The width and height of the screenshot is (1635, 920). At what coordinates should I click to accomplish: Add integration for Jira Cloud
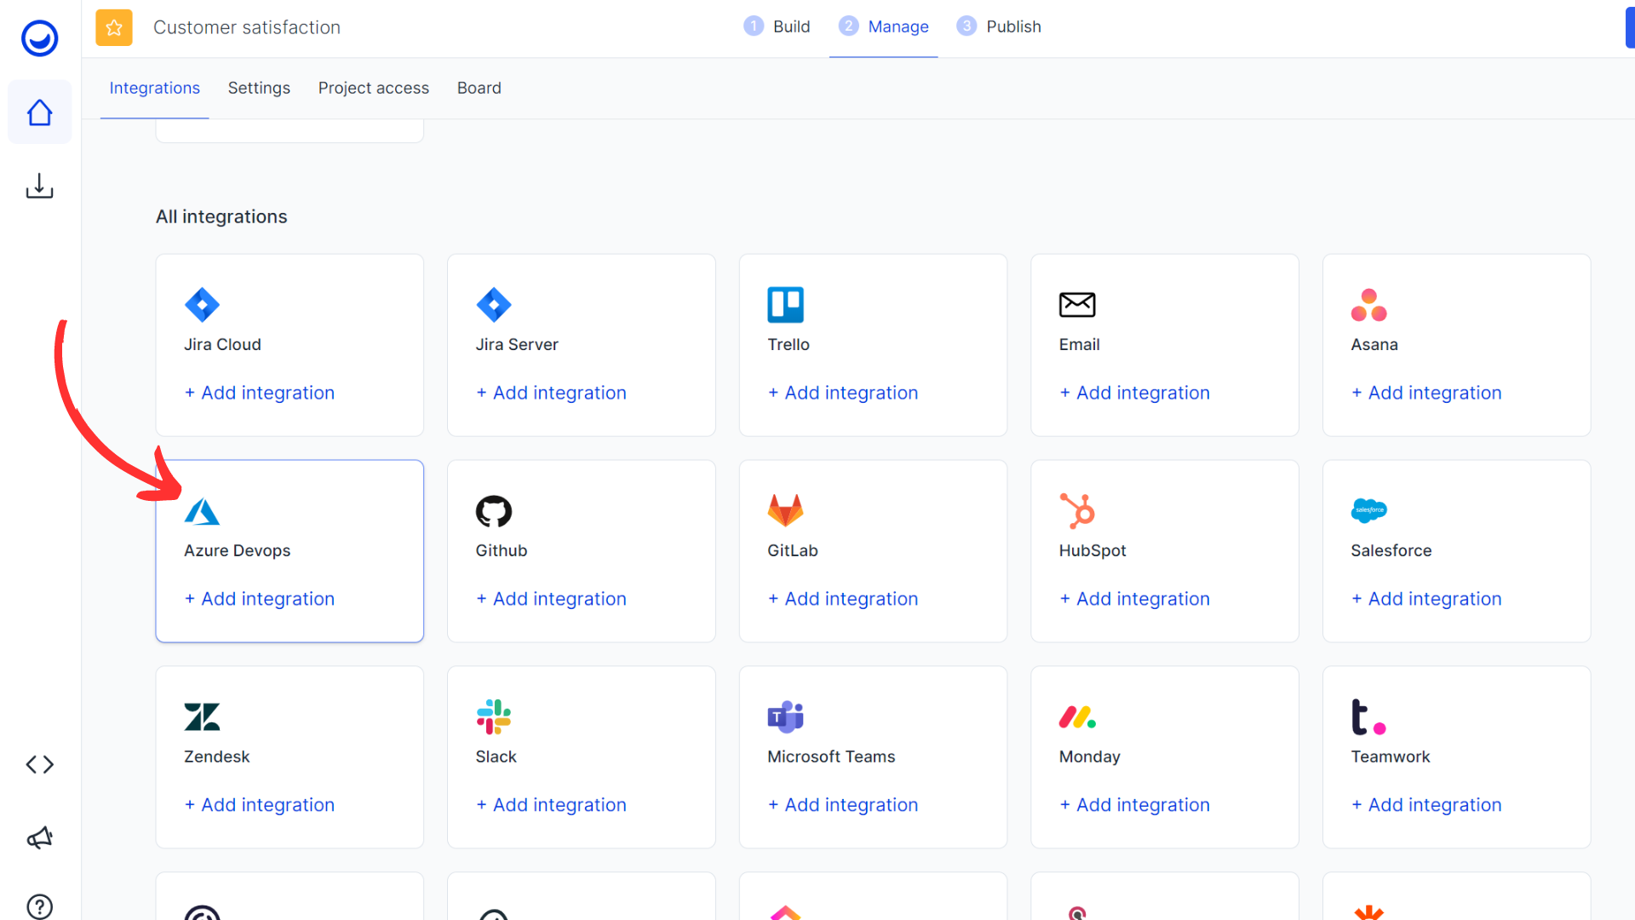260,393
